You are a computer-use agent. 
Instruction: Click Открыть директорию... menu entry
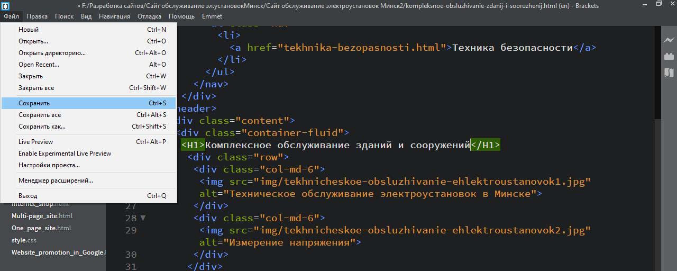(52, 53)
